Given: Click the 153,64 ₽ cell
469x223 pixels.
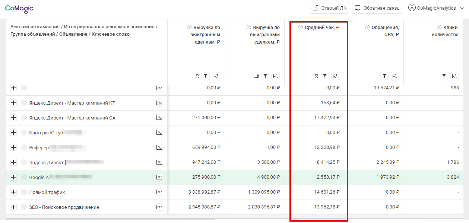Looking at the screenshot, I should click(330, 103).
